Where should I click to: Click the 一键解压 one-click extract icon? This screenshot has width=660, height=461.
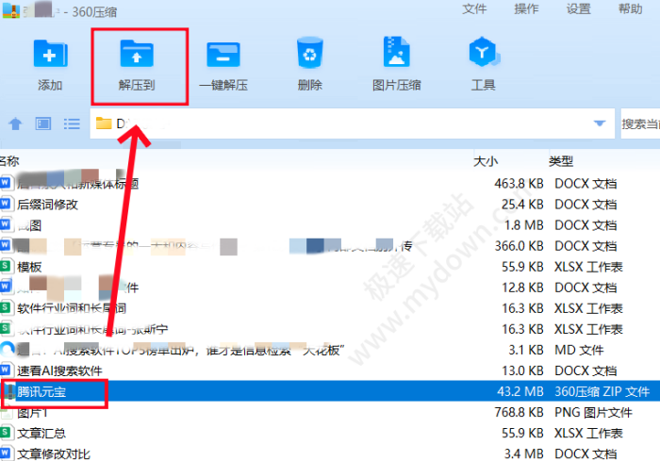(x=223, y=55)
